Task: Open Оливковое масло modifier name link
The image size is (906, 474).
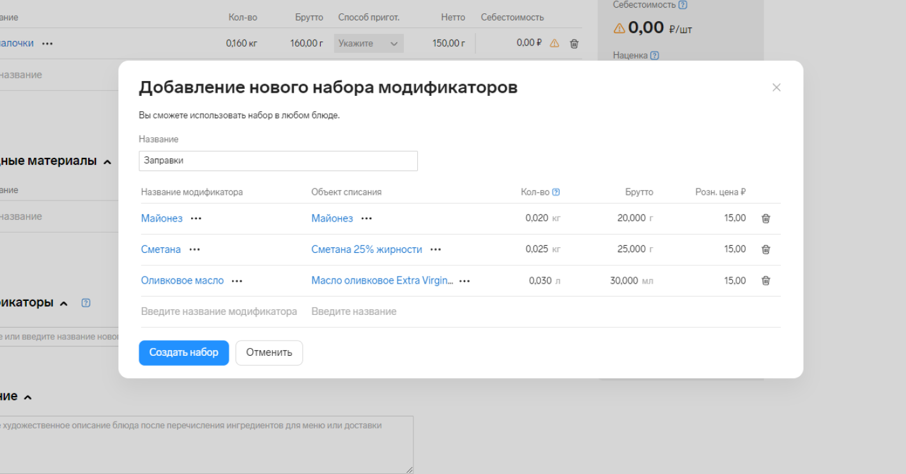Action: tap(183, 280)
